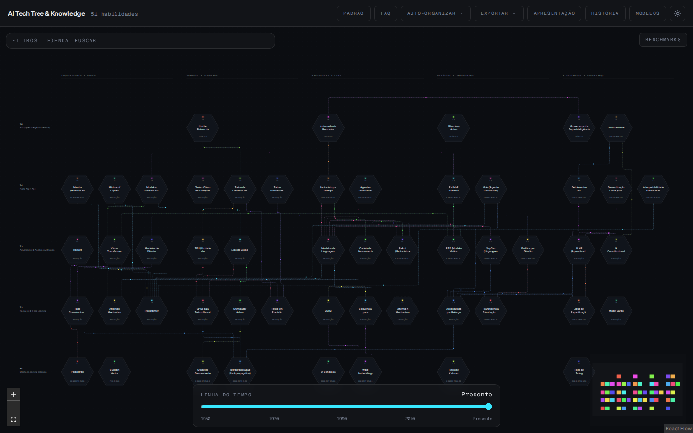Open the Model Cards node
Viewport: 693px width, 433px height.
pos(616,311)
